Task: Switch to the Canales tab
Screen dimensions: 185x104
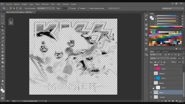Action: tap(158, 51)
